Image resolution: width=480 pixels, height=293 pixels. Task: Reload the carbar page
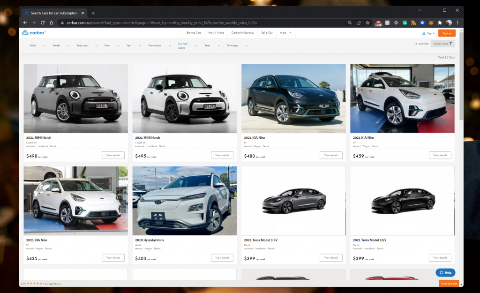[x=43, y=23]
